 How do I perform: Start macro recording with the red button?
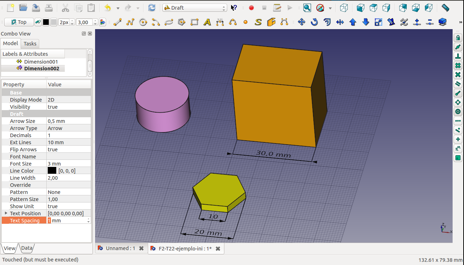251,8
